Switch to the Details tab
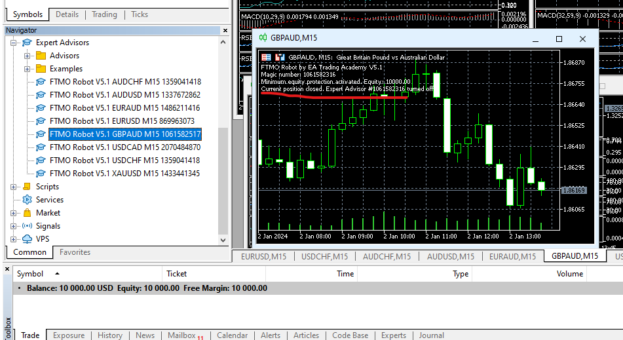This screenshot has width=623, height=340. pyautogui.click(x=67, y=14)
